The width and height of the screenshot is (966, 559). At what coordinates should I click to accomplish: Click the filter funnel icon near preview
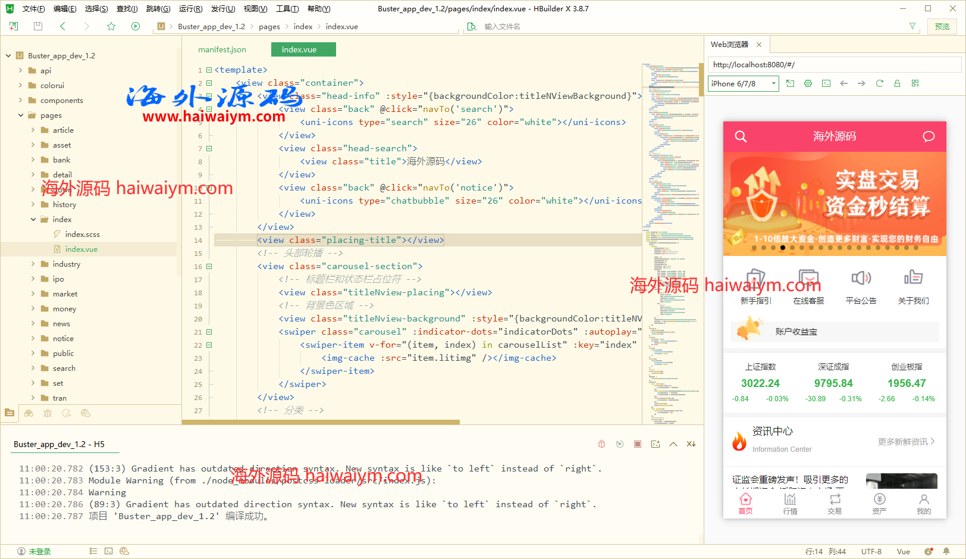tap(912, 26)
